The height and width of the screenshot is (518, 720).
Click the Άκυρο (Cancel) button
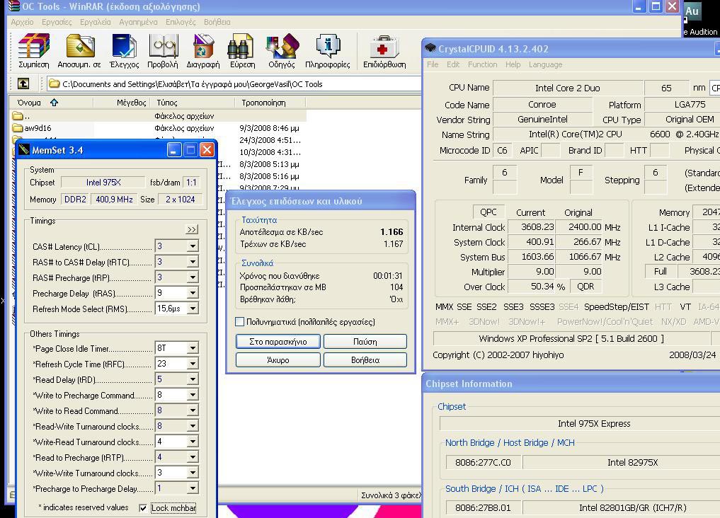[x=278, y=359]
